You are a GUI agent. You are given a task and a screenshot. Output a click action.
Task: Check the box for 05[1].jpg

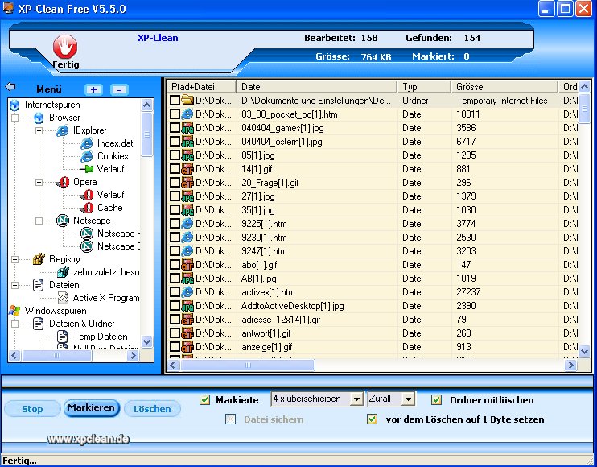click(175, 155)
